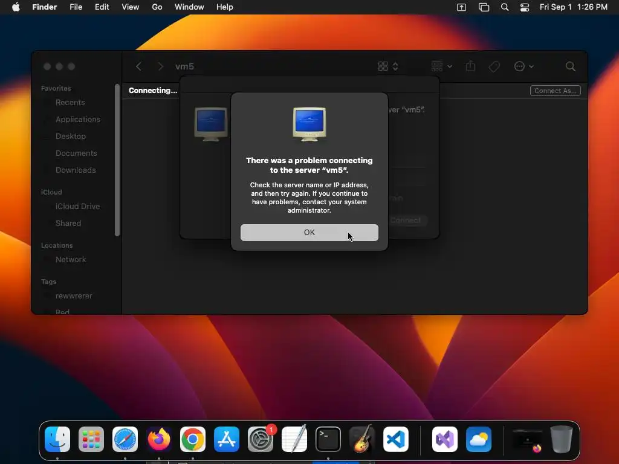Select Documents in sidebar
The width and height of the screenshot is (619, 464).
point(76,153)
